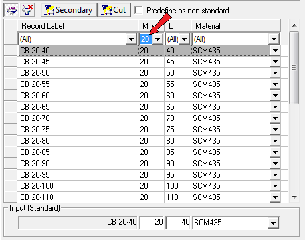This screenshot has height=240, width=305.
Task: Select the CB 20-60 record label
Action: click(x=35, y=96)
